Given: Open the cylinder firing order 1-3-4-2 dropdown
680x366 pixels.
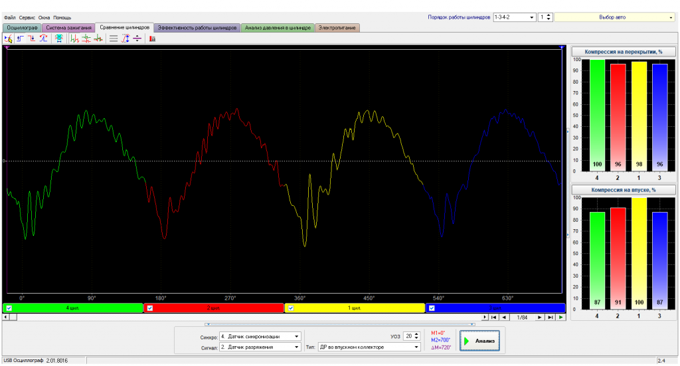Looking at the screenshot, I should tap(515, 17).
